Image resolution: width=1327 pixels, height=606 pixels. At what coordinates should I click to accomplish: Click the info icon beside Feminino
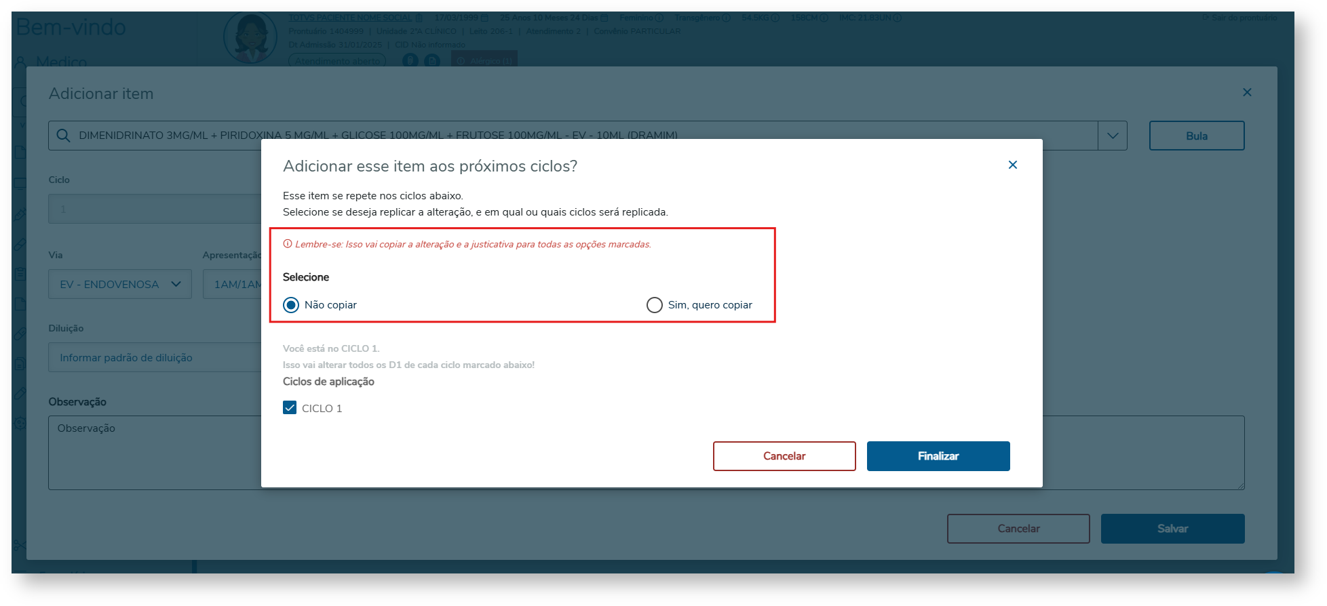point(659,18)
